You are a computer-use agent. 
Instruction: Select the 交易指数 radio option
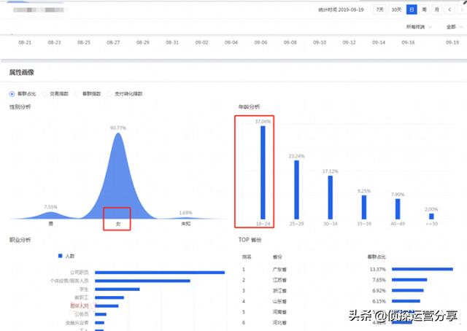coord(45,94)
